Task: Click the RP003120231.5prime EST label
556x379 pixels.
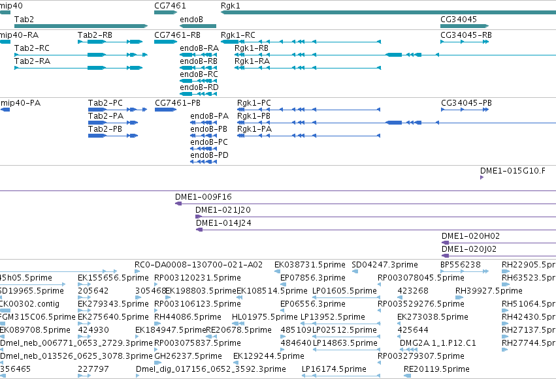Action: pyautogui.click(x=197, y=278)
